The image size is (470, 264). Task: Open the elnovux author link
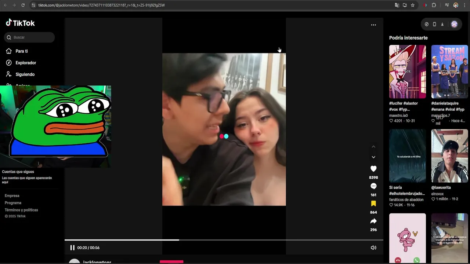pyautogui.click(x=437, y=194)
